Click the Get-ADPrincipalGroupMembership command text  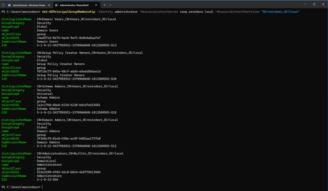[x=69, y=12]
